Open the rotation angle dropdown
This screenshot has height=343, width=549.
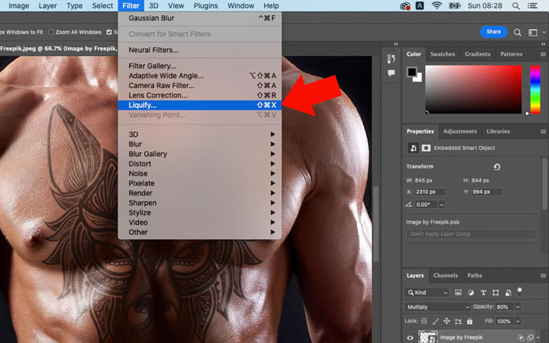point(442,204)
